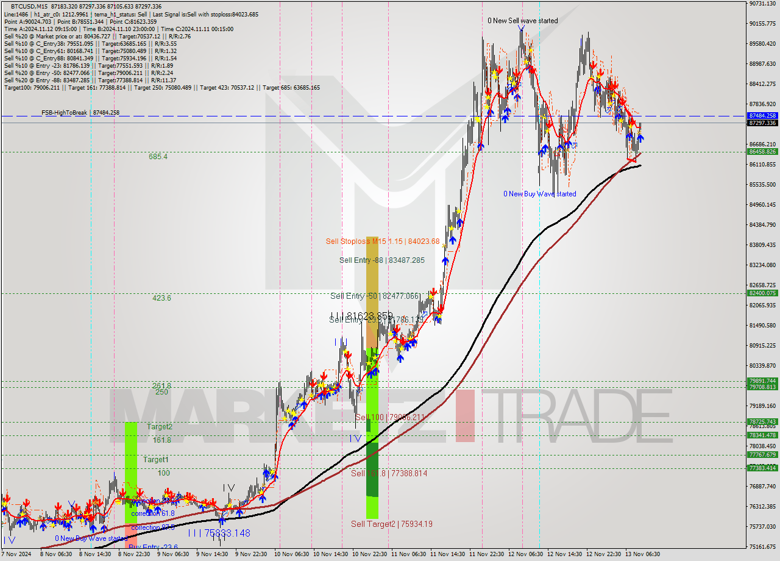Click the green 78341.478 price tag
Image resolution: width=780 pixels, height=561 pixels.
(762, 435)
